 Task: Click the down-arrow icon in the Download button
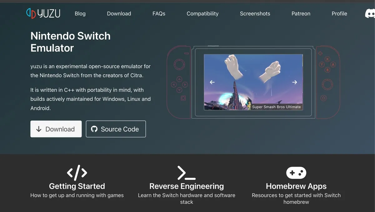[39, 129]
